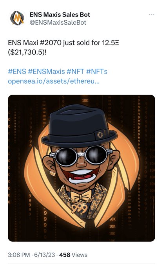Screen dimensions: 163x266
Task: Click the 3:08 PM timestamp
Action: (19, 255)
